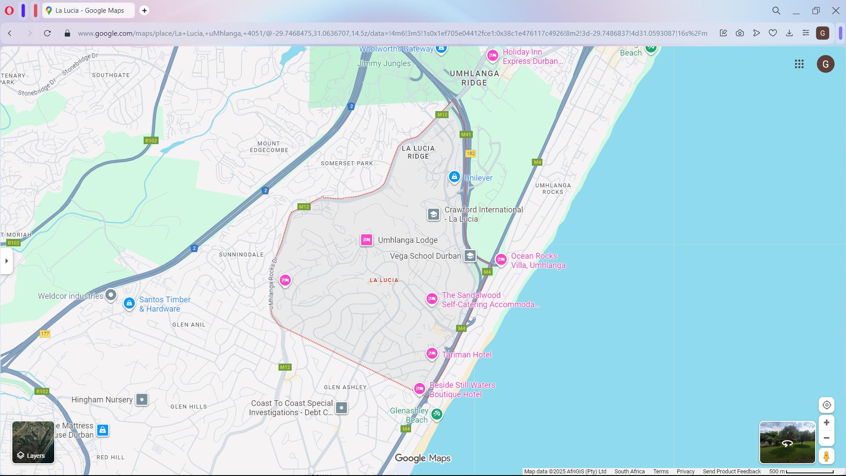The image size is (846, 476).
Task: Click the Tariman Hotel pin
Action: click(432, 353)
